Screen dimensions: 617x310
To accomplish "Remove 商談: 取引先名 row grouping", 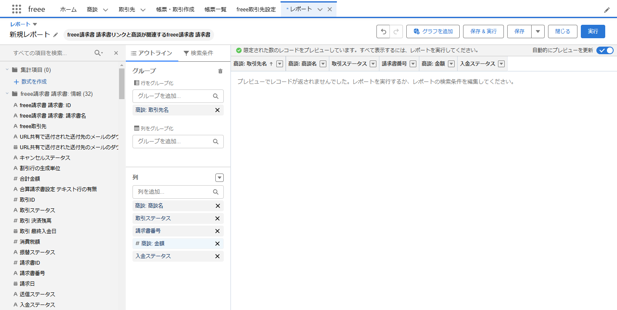I will (x=217, y=110).
